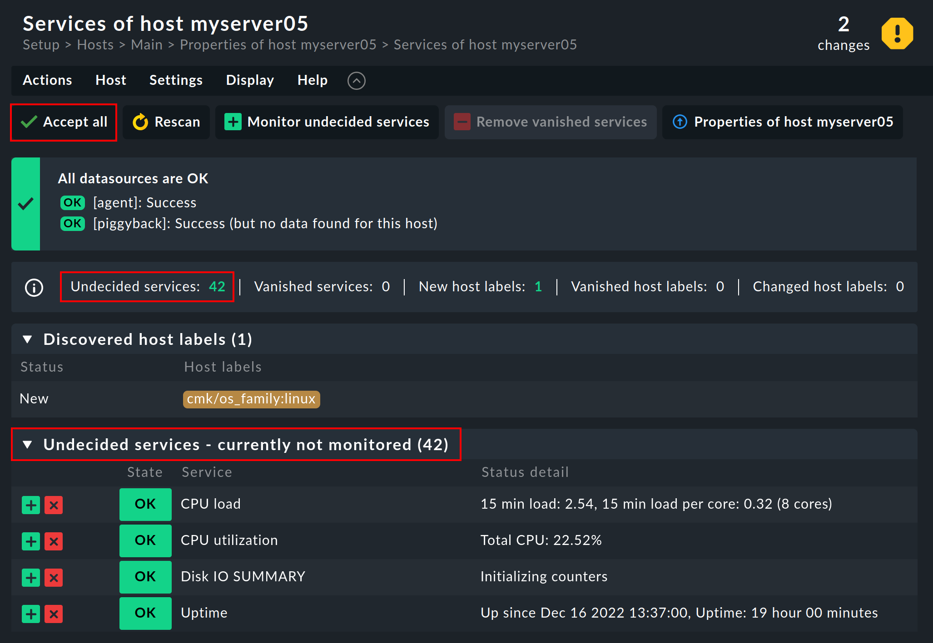Click the green datasource status checkmark panel

(26, 204)
